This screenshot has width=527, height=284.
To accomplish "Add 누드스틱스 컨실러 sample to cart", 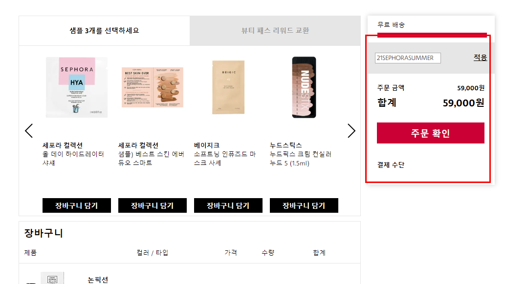I will point(304,205).
